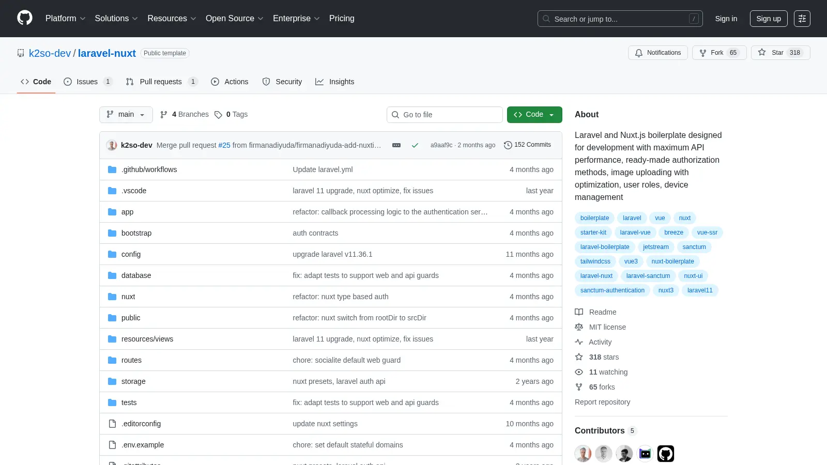Open the a9aaf9c commit hash
Viewport: 827px width, 465px height.
441,145
